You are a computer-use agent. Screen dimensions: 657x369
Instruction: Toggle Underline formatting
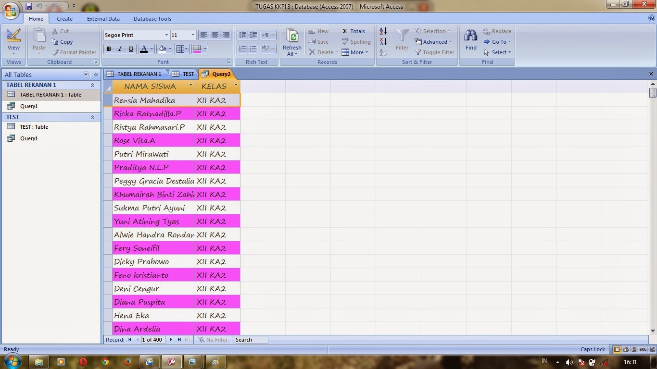[131, 49]
